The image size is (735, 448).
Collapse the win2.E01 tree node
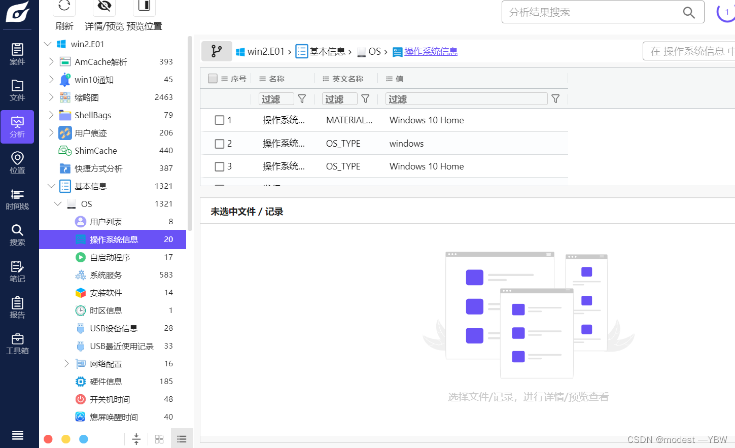coord(48,44)
